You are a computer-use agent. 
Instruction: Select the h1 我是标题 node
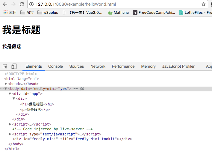click(x=37, y=104)
